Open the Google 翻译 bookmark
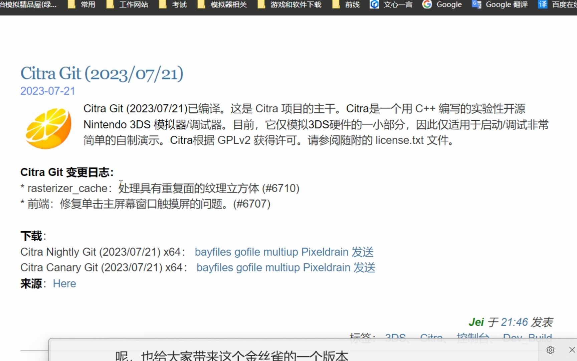This screenshot has width=577, height=361. [x=500, y=5]
